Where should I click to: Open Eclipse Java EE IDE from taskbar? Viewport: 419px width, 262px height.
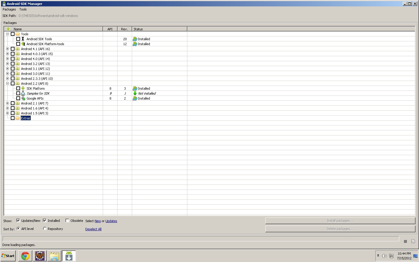pyautogui.click(x=40, y=256)
